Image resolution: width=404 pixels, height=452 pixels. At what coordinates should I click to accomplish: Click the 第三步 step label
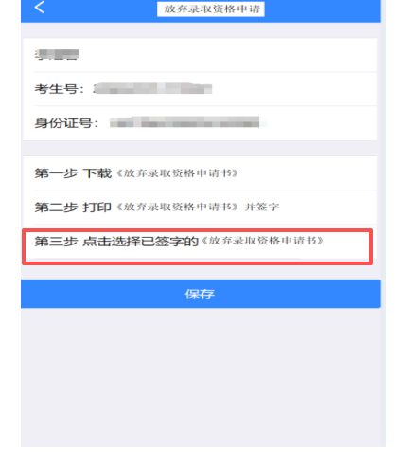coord(56,241)
